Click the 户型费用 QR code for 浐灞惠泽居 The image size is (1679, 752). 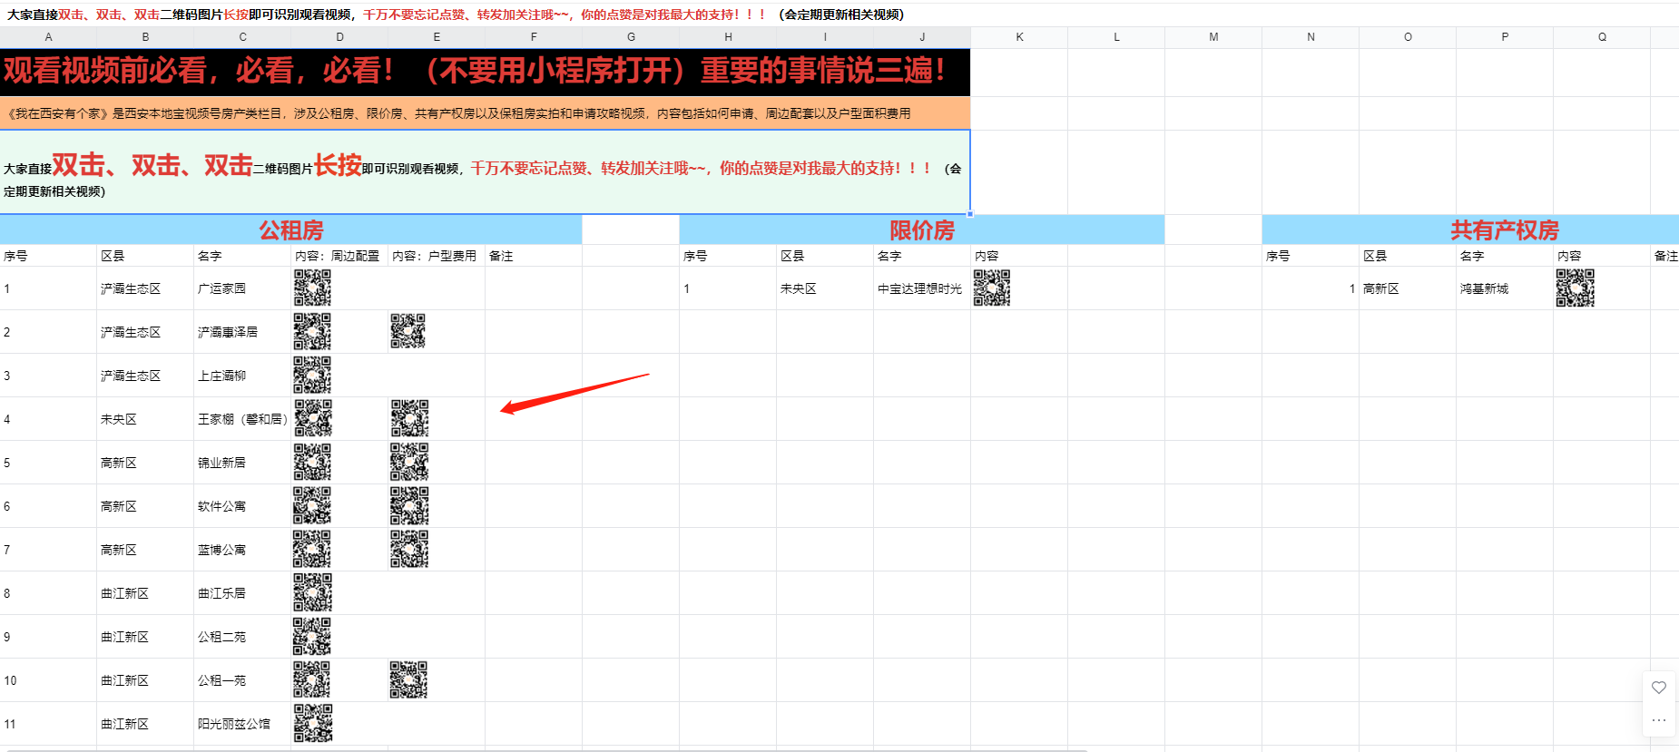[x=408, y=331]
